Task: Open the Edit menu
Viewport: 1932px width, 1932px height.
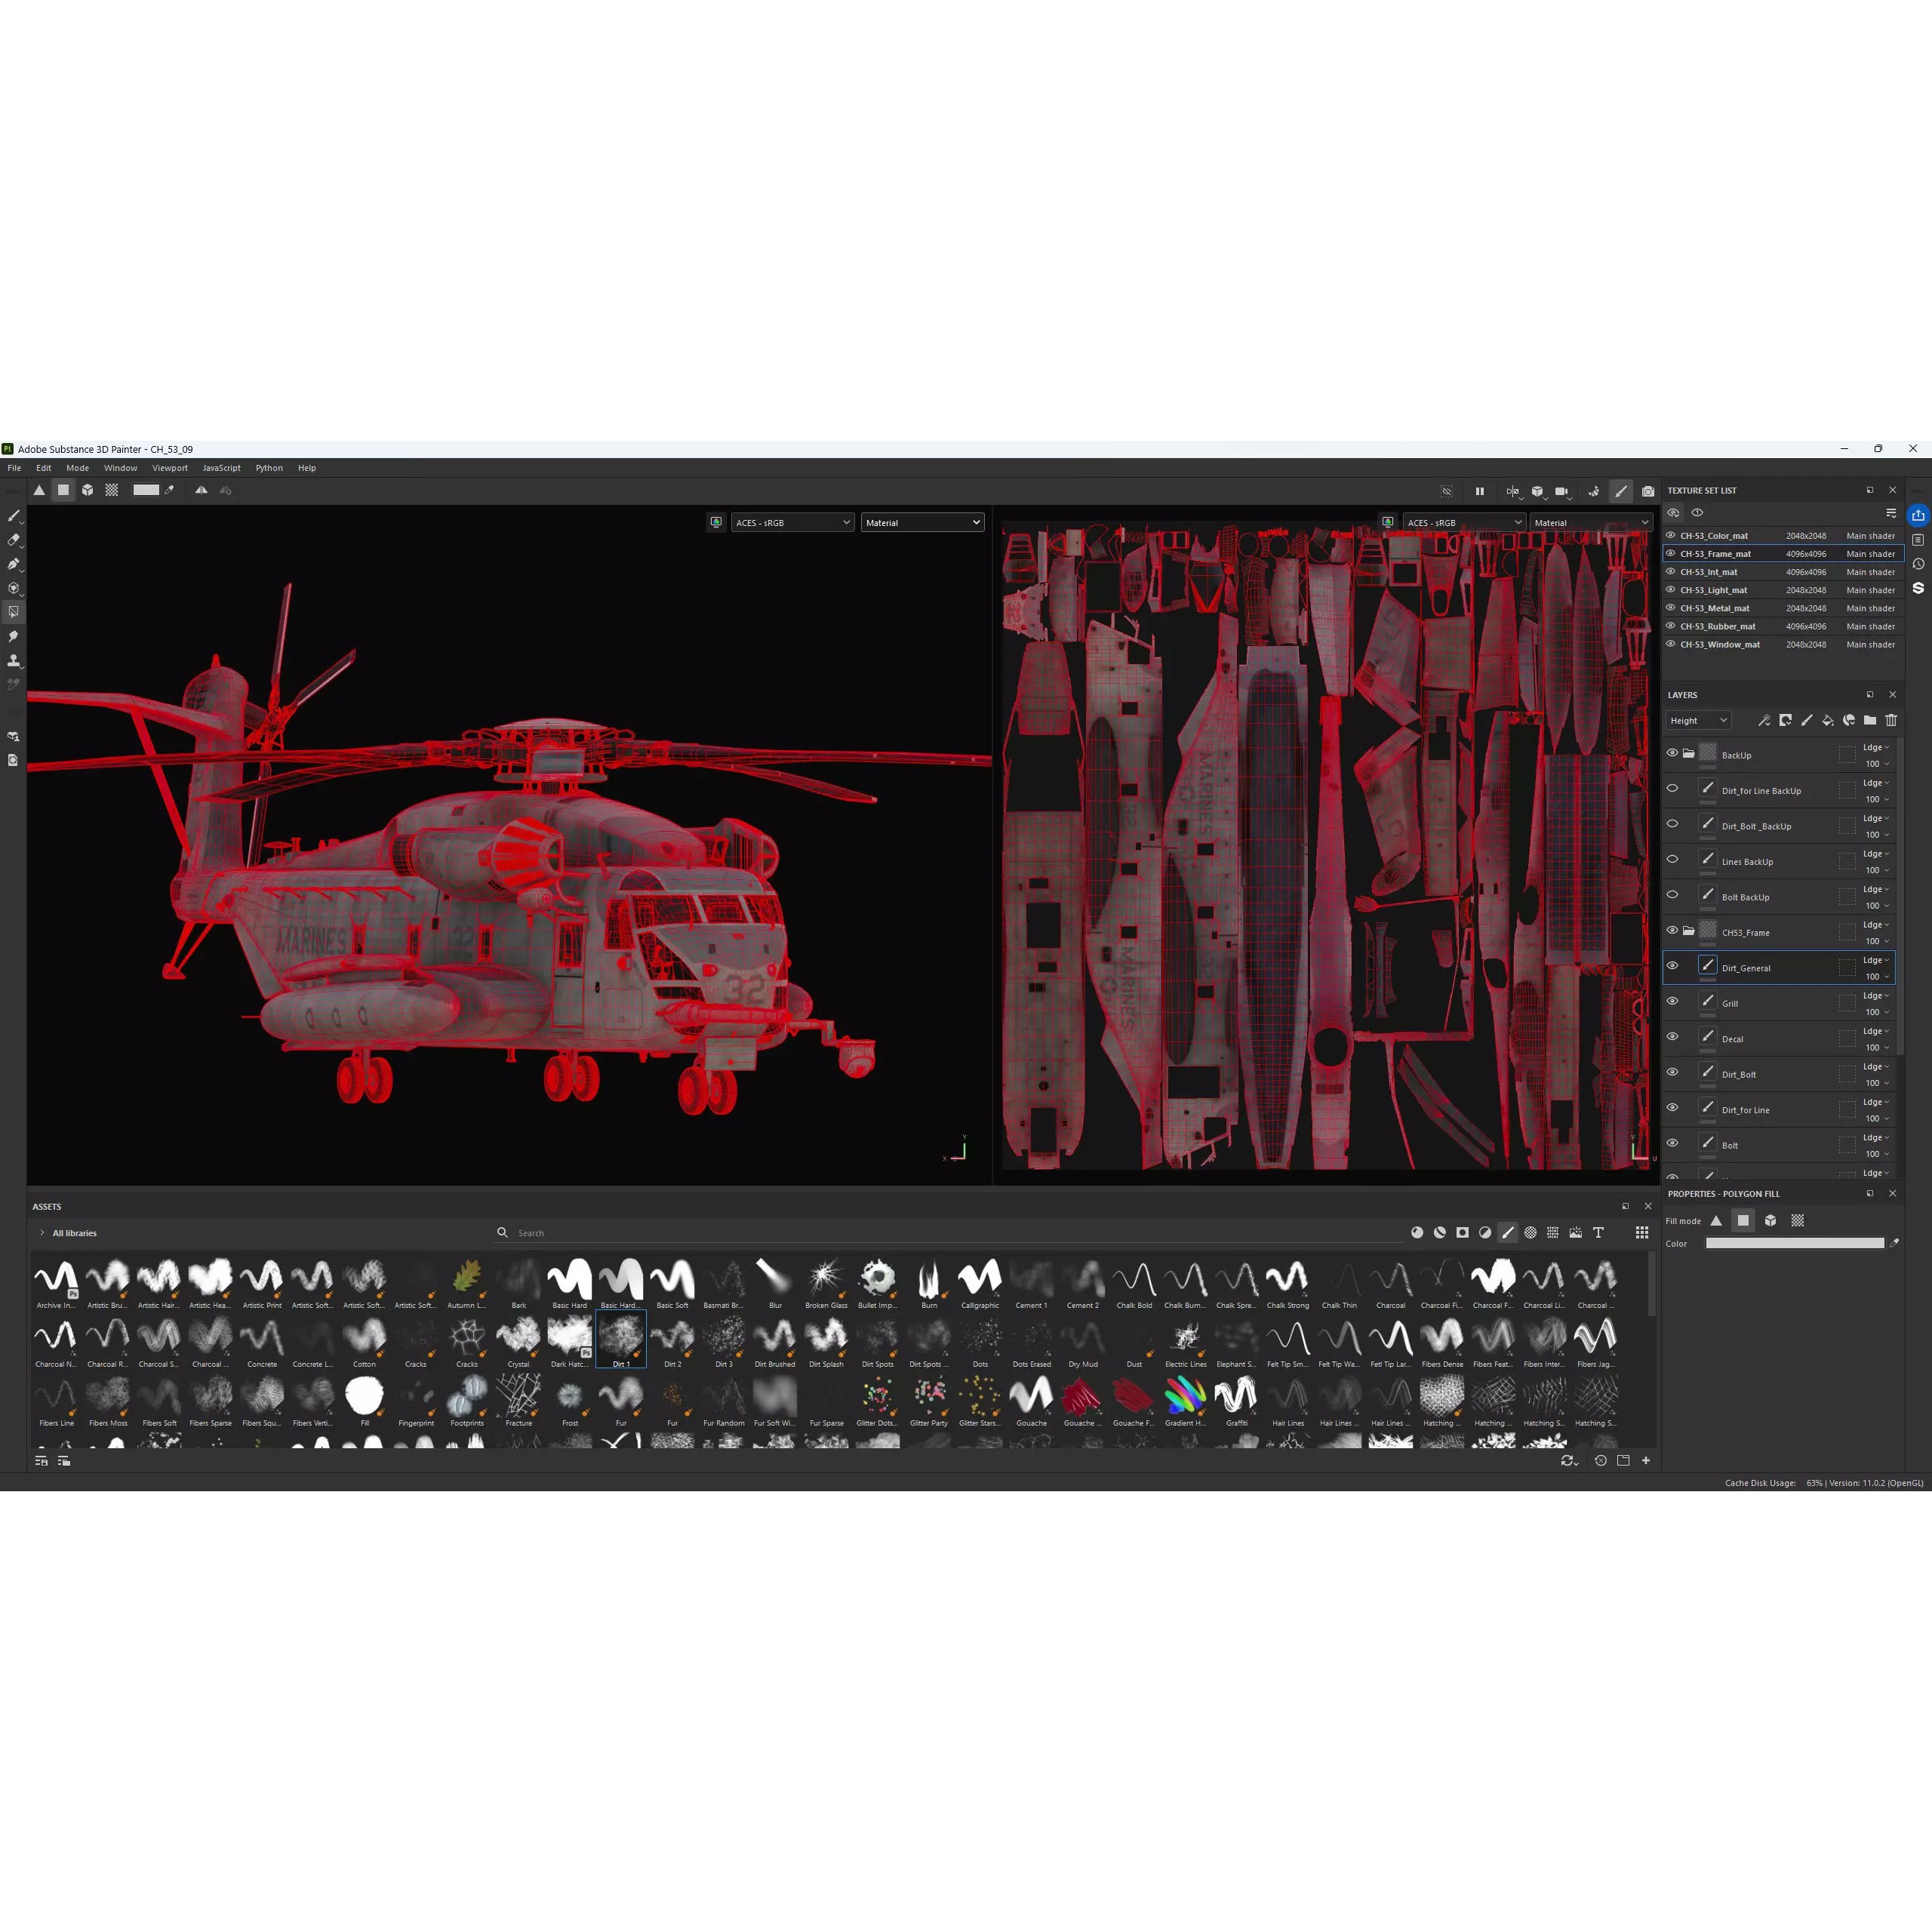Action: click(x=44, y=468)
